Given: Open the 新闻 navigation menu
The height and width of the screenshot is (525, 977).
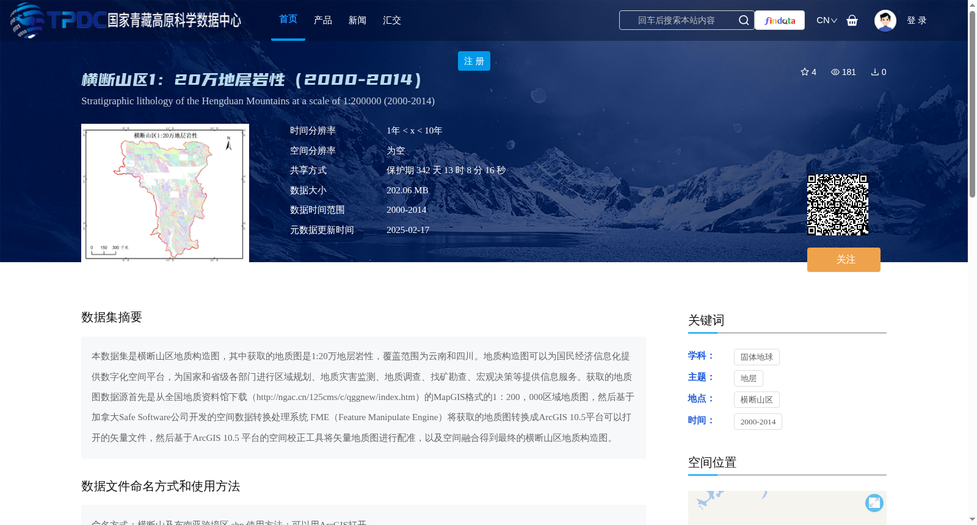Looking at the screenshot, I should [x=357, y=20].
